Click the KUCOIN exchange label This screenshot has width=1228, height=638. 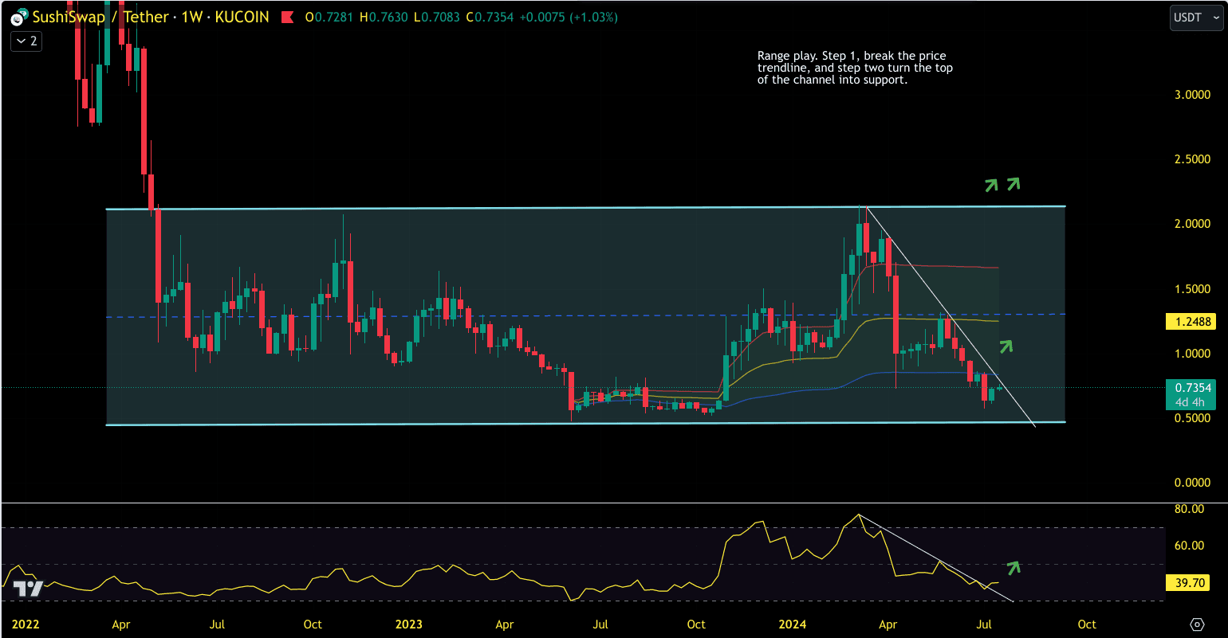pyautogui.click(x=242, y=18)
